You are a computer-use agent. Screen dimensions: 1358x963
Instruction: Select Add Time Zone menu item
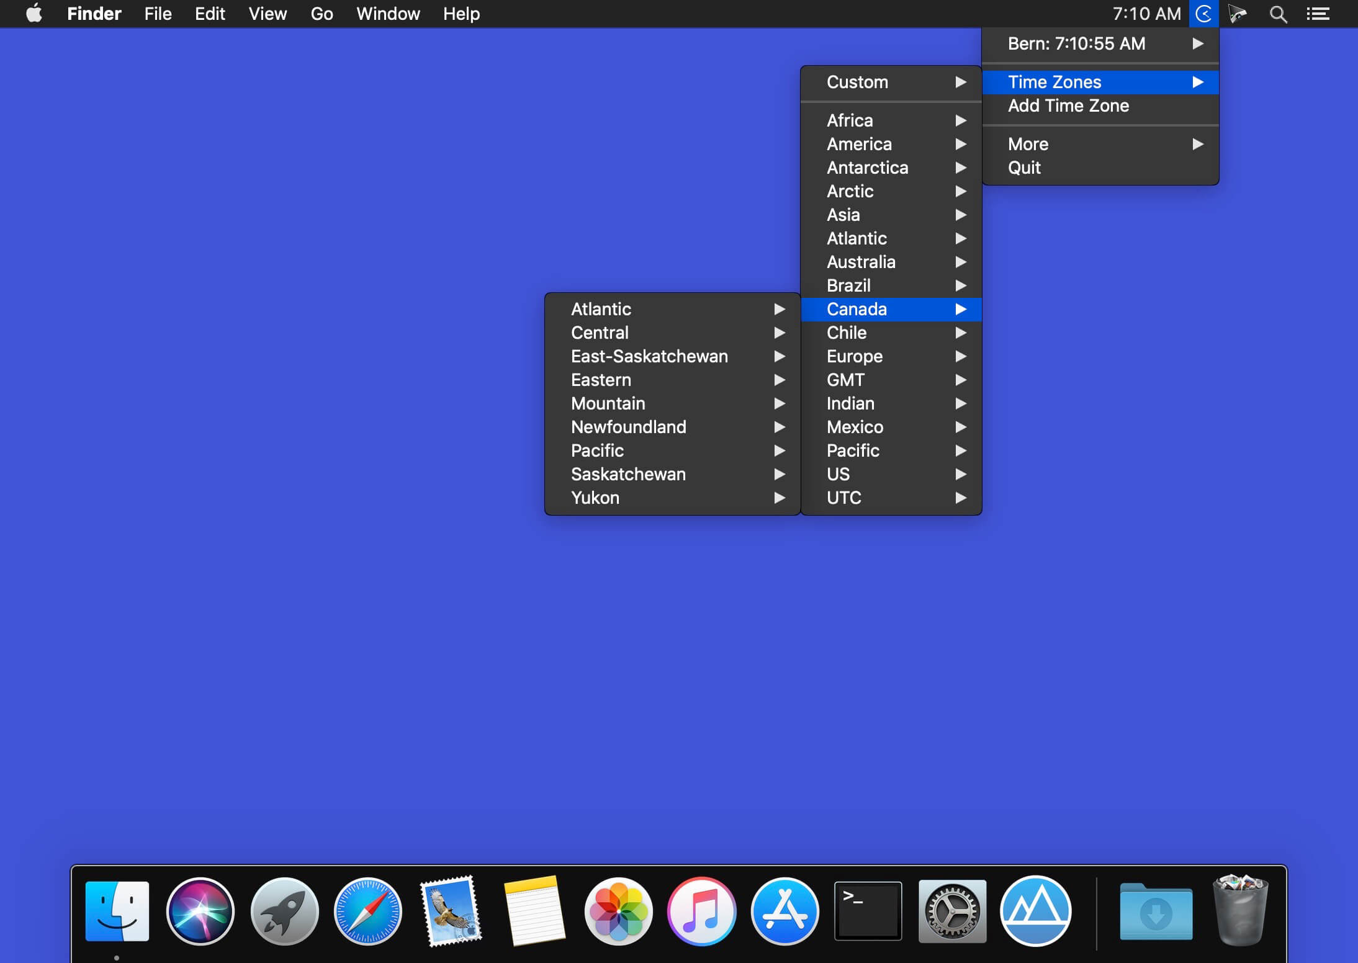pyautogui.click(x=1068, y=105)
